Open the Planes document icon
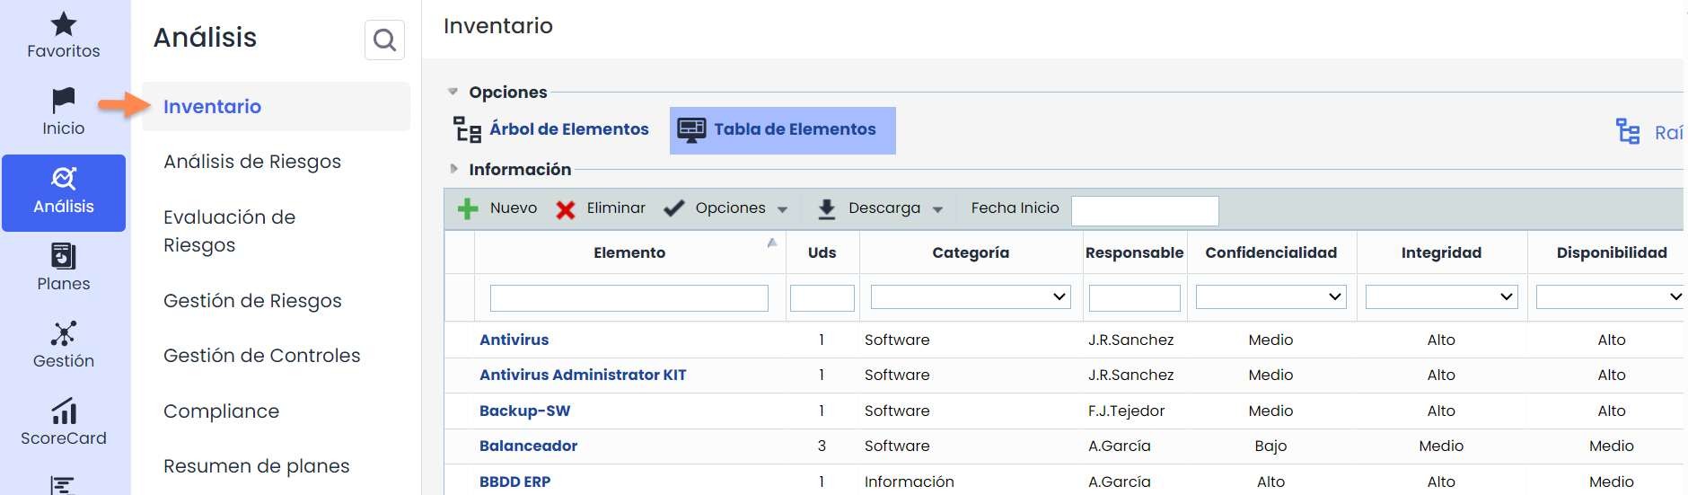Viewport: 1688px width, 495px height. pyautogui.click(x=63, y=257)
